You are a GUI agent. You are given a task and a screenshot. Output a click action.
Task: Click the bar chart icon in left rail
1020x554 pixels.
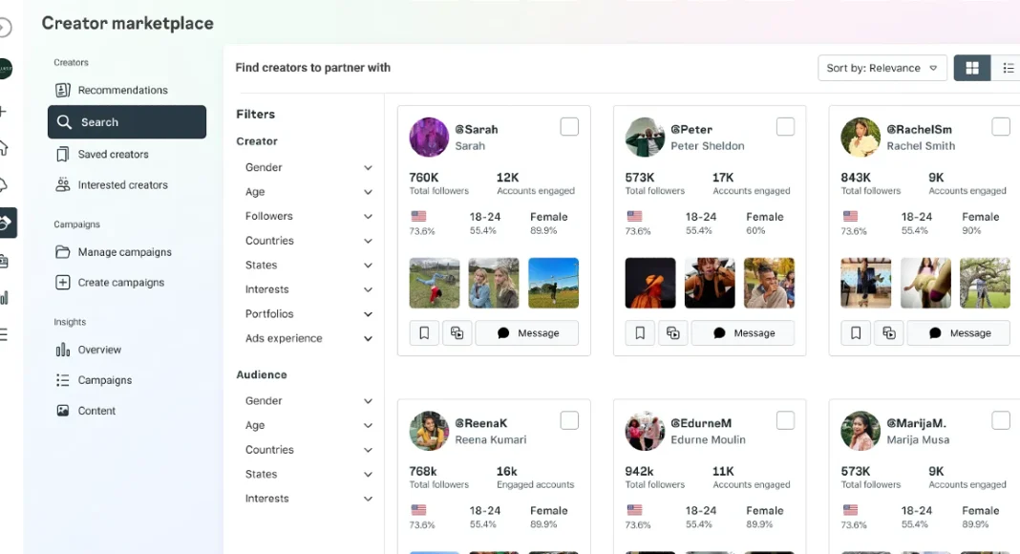[x=4, y=298]
